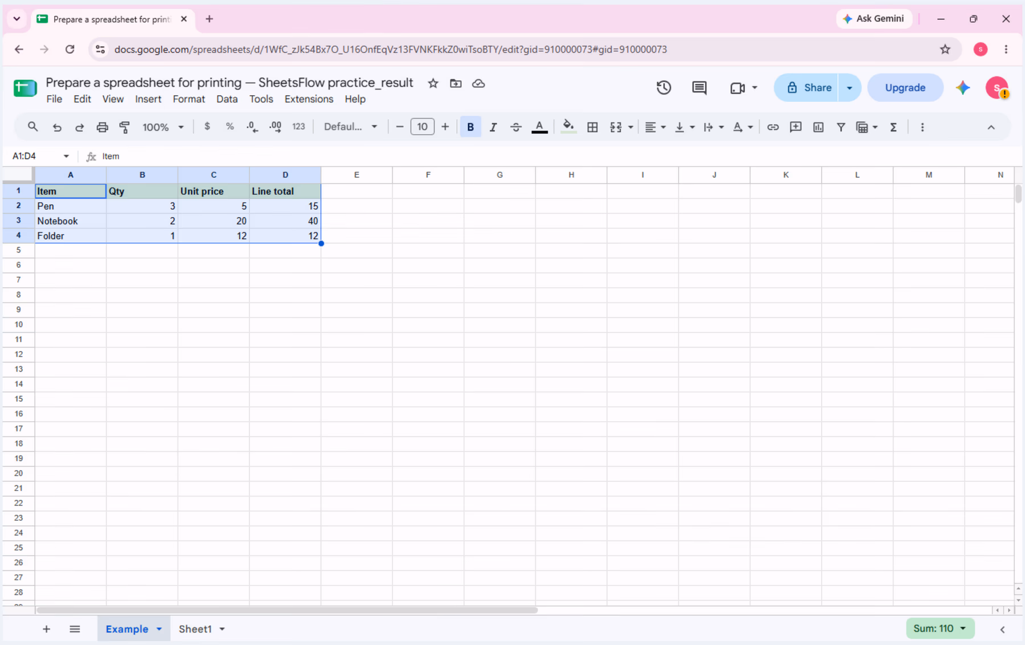Screen dimensions: 1025x645
Task: Open the name box A1:D4 dropdown
Action: [x=66, y=156]
